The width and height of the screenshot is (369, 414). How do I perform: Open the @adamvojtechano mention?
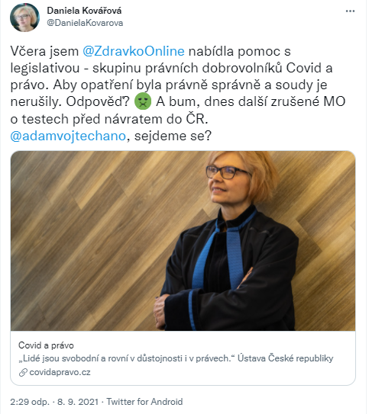68,136
